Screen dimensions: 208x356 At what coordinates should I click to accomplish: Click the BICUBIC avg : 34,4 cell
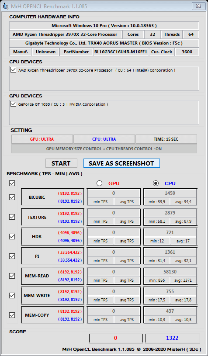pos(183,202)
